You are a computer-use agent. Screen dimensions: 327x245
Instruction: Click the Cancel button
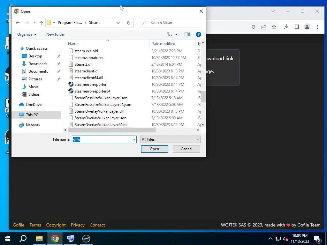tap(186, 149)
